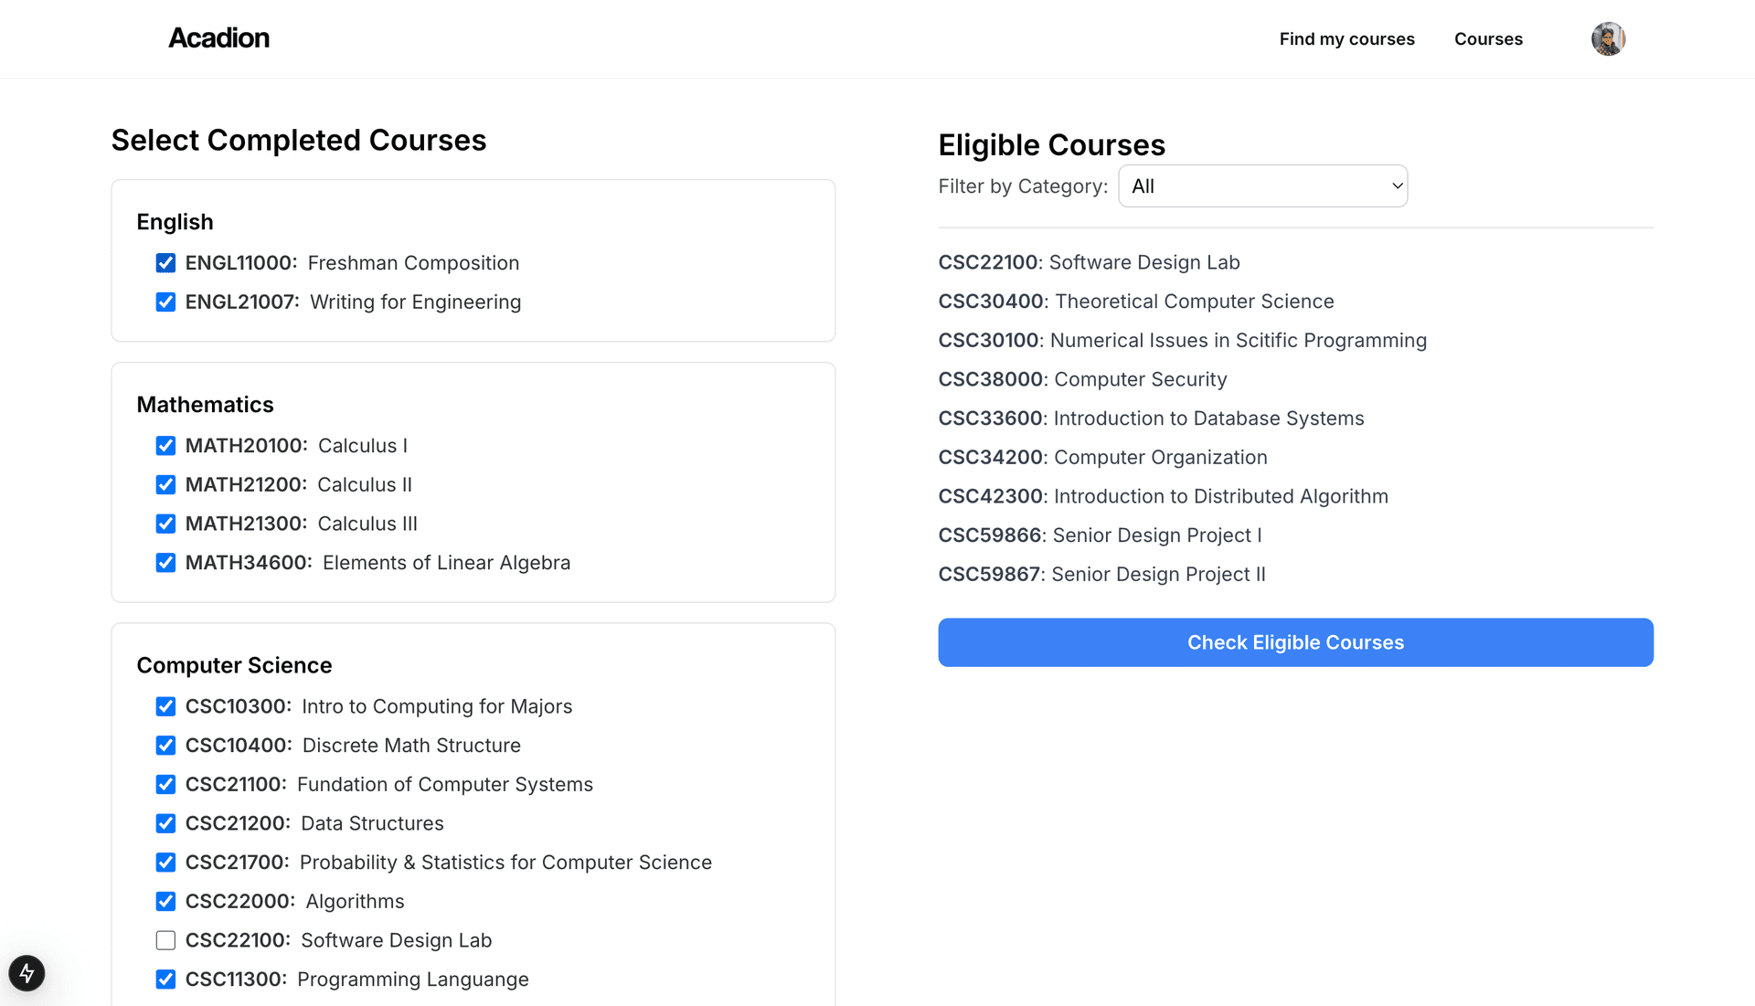Click the user profile avatar
The width and height of the screenshot is (1755, 1006).
point(1608,39)
